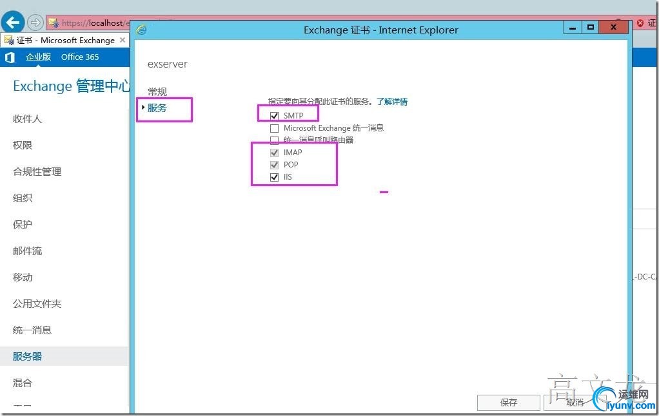Image resolution: width=659 pixels, height=416 pixels.
Task: Open 混合 in the left navigation
Action: (x=23, y=383)
